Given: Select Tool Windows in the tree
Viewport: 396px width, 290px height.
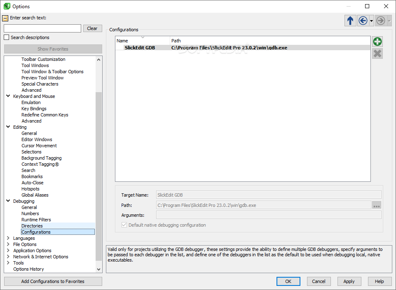Looking at the screenshot, I should click(x=35, y=65).
